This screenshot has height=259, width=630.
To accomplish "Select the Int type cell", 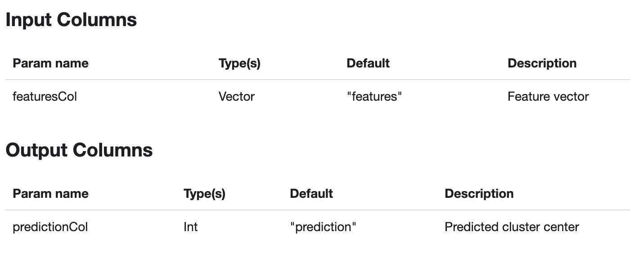I will tap(190, 227).
